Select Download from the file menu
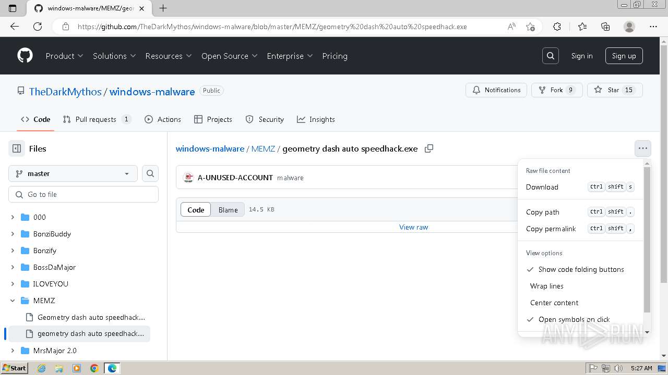 pyautogui.click(x=580, y=187)
